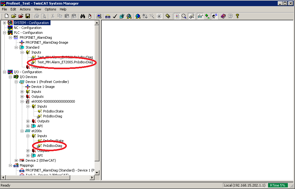Open the Help menu

(63, 9)
